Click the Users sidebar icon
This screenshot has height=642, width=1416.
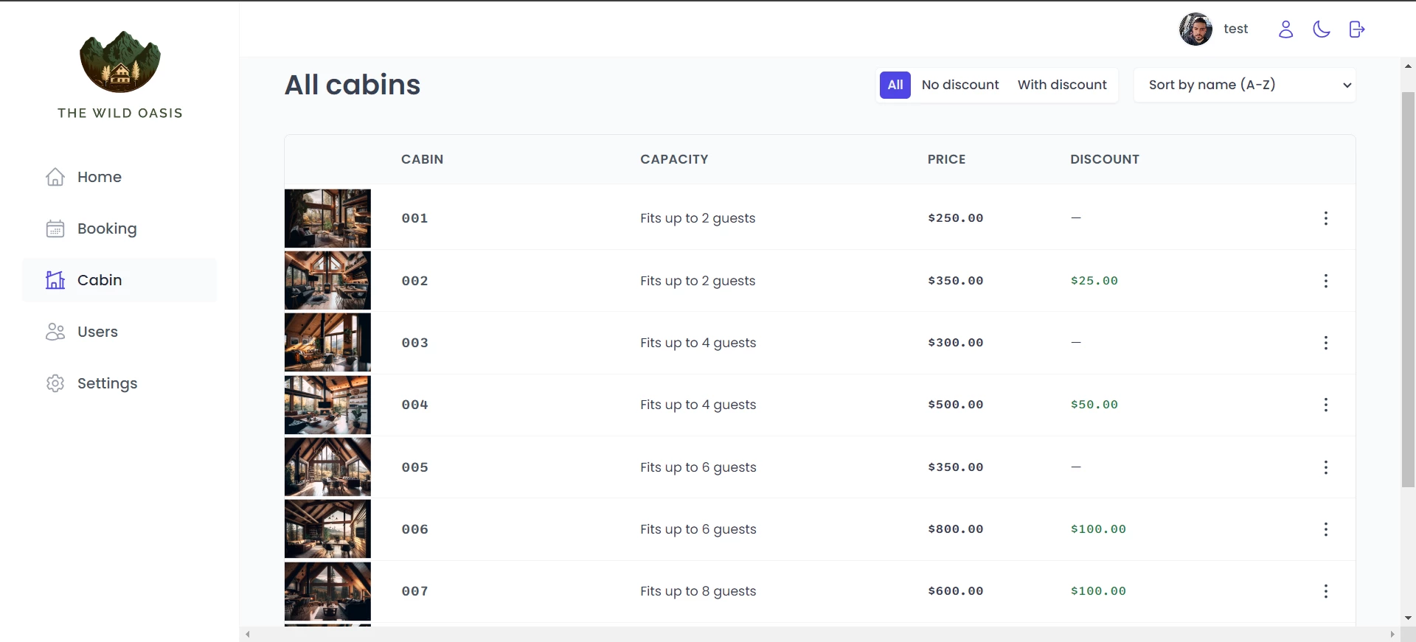[55, 332]
